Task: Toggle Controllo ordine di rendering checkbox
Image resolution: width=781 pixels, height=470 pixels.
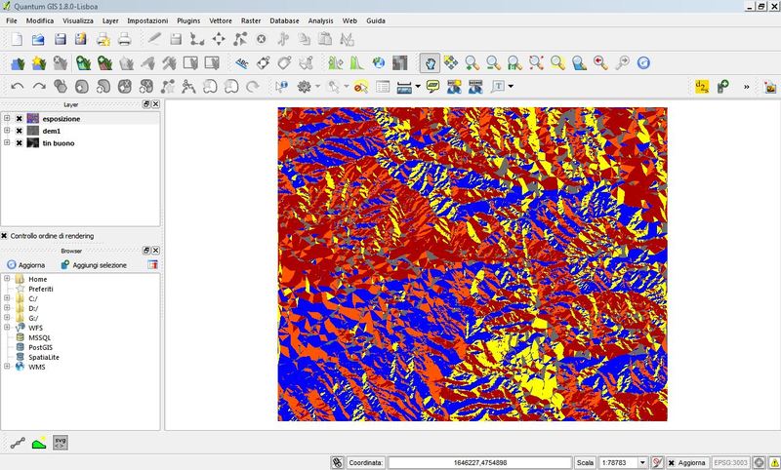Action: (x=5, y=235)
